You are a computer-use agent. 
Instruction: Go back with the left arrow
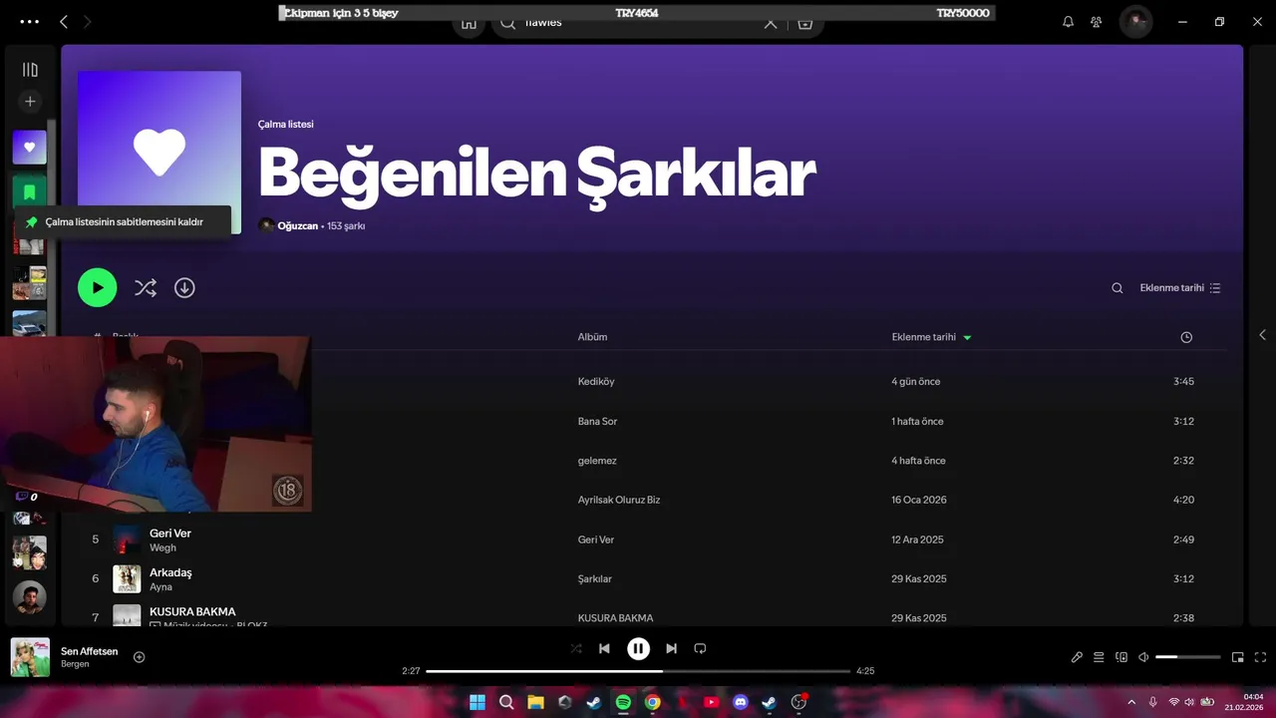[64, 21]
